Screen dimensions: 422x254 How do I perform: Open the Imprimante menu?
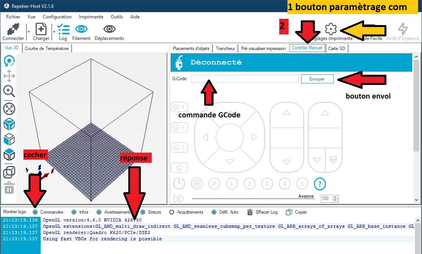click(x=91, y=17)
